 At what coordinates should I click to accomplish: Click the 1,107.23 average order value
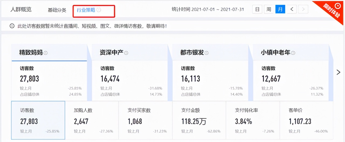[300, 121]
